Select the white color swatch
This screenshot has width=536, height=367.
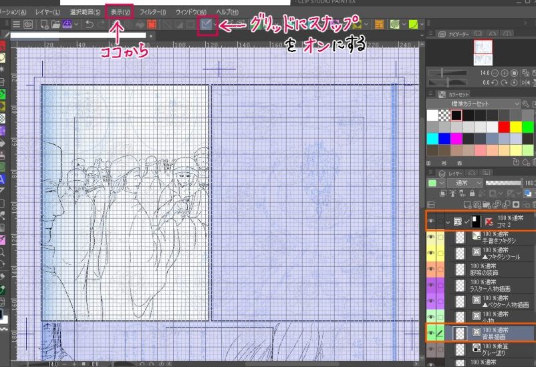click(x=432, y=115)
